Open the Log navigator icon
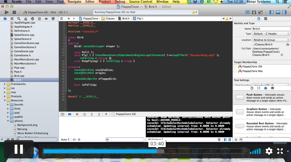This screenshot has width=291, height=162. coord(53,19)
